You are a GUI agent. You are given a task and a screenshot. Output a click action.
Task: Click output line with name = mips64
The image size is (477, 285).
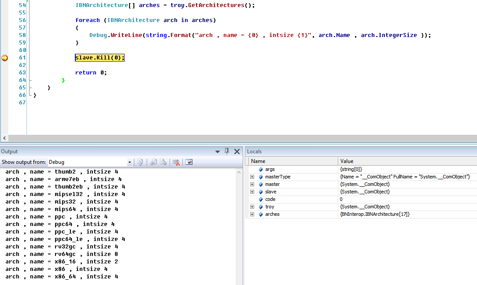[62, 209]
